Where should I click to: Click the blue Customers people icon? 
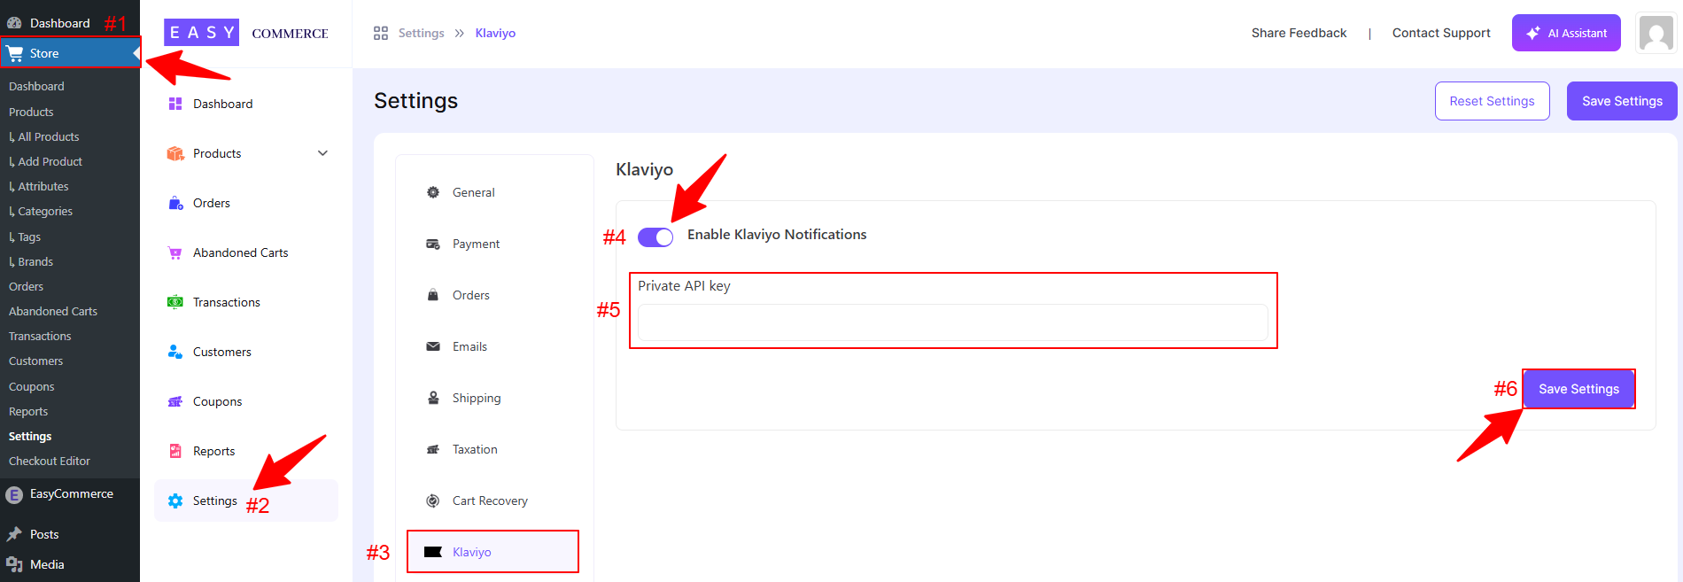(x=175, y=352)
